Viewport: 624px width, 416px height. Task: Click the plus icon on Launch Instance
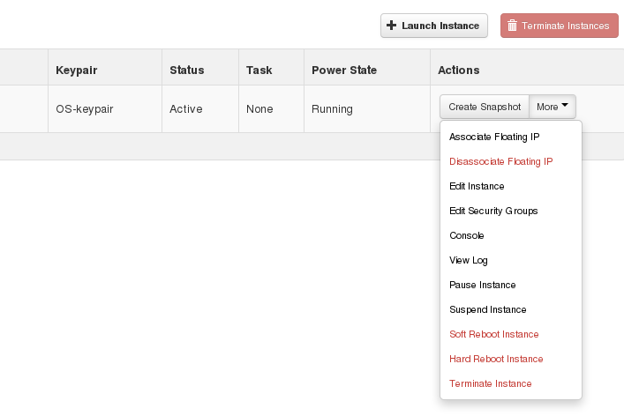[392, 26]
